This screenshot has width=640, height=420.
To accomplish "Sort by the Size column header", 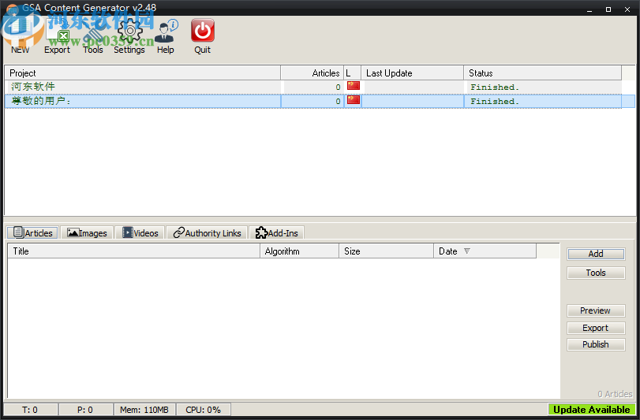I will point(386,251).
